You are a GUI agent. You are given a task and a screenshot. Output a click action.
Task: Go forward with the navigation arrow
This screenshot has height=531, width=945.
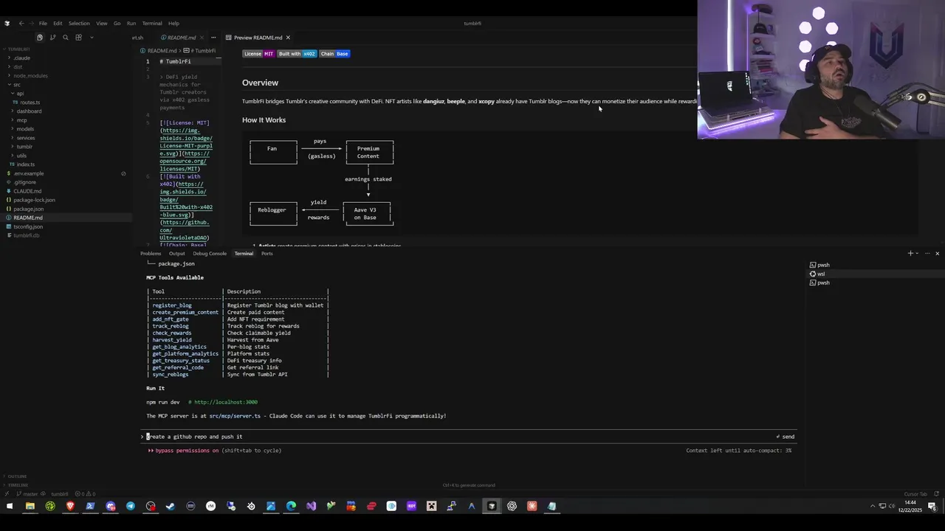30,23
